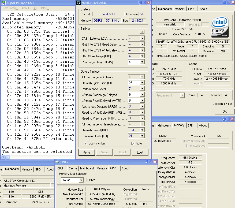The image size is (235, 208).
Task: Click the Maximus Formula model field
Action: point(27,185)
